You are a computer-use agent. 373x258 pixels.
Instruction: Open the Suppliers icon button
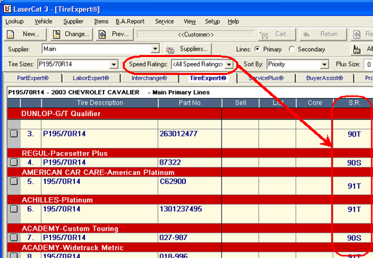170,50
